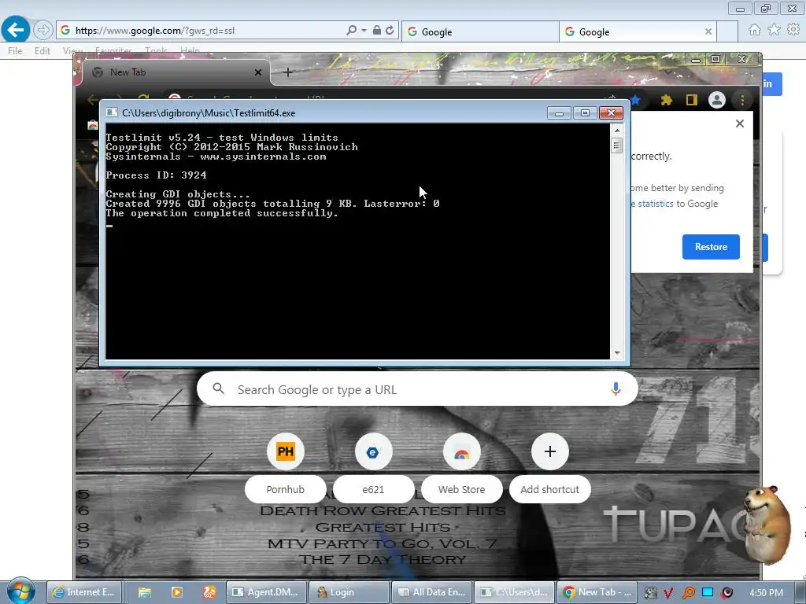The image size is (806, 604).
Task: Toggle the Chrome side panel icon
Action: (692, 100)
